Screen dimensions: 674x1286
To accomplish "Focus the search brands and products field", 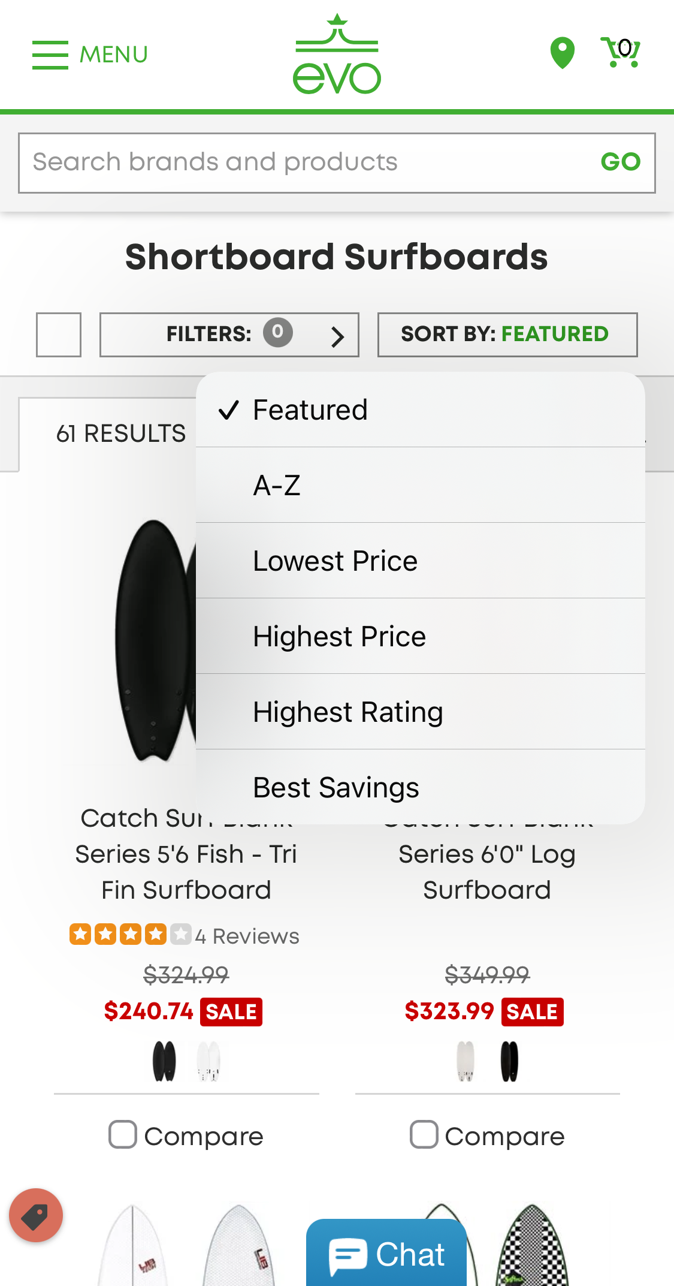I will (306, 162).
